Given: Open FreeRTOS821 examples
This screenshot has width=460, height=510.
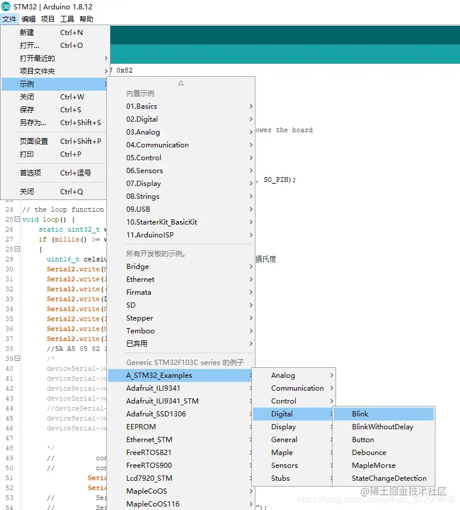Looking at the screenshot, I should 181,453.
